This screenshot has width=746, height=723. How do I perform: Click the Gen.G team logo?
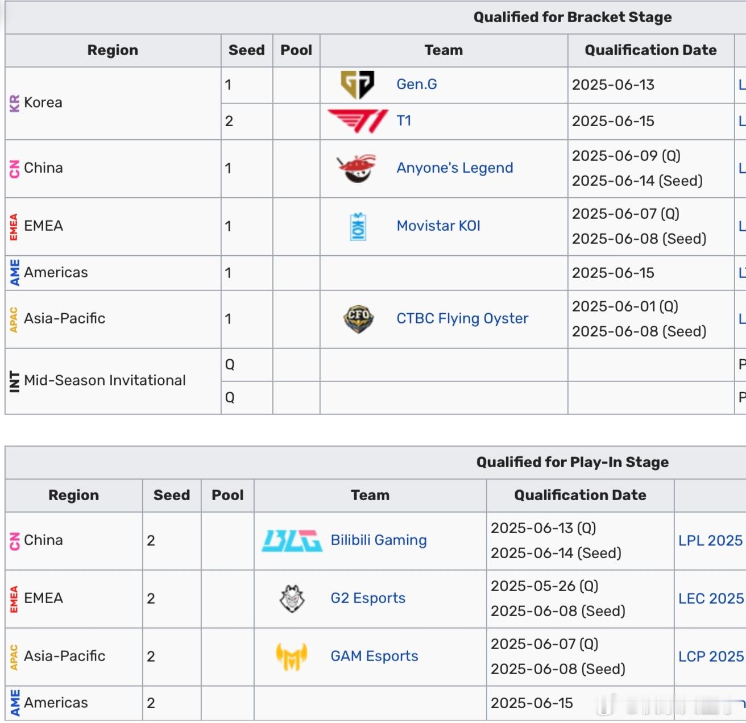(357, 85)
